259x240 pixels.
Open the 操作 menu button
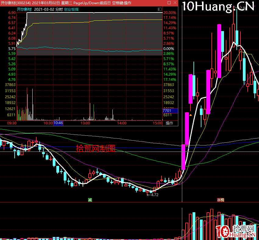pos(169,123)
